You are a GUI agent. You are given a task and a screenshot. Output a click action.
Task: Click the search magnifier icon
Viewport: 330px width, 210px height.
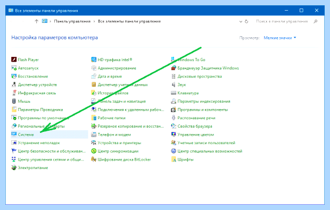[x=315, y=21]
